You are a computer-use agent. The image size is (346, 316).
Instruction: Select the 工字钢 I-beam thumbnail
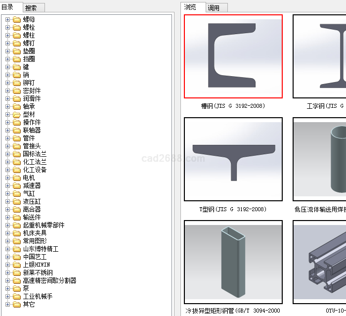click(x=320, y=56)
